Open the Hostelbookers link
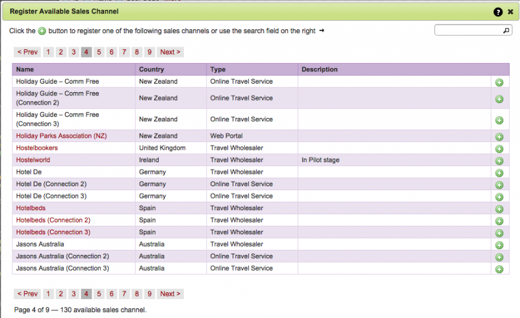Viewport: 520px width, 318px height. (37, 148)
